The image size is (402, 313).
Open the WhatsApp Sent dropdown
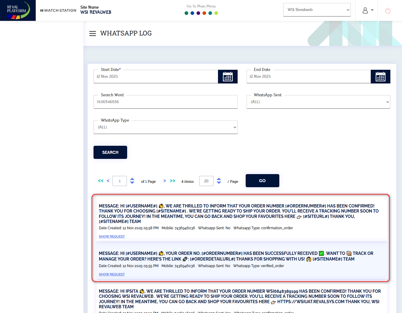click(318, 102)
